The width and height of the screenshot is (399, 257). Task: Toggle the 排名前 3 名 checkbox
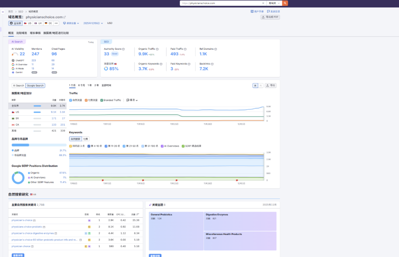click(71, 146)
